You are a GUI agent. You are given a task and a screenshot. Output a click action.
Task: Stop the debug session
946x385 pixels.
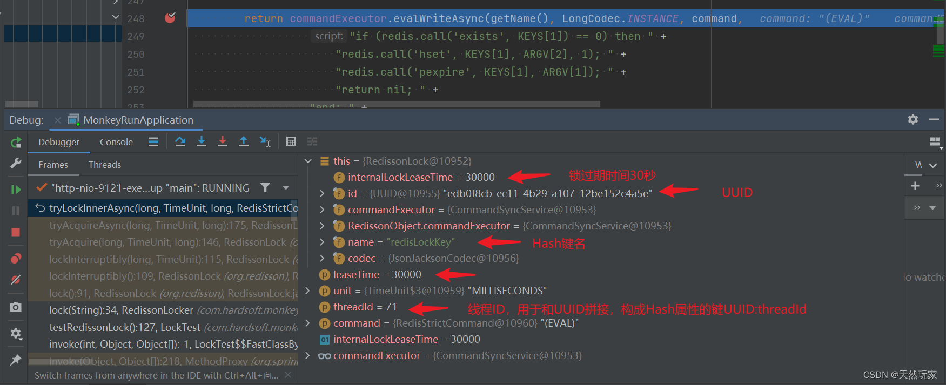tap(16, 232)
